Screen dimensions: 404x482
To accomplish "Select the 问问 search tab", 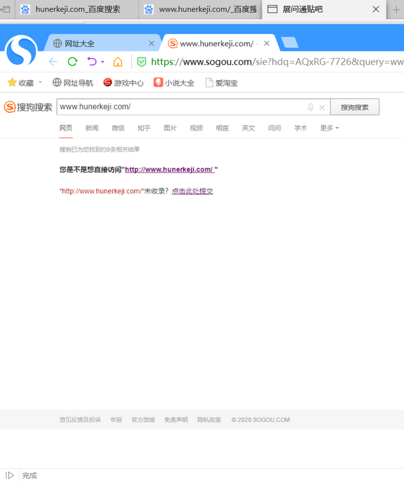I will point(274,128).
